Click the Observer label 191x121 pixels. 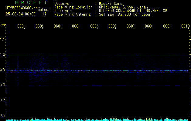pyautogui.click(x=63, y=4)
